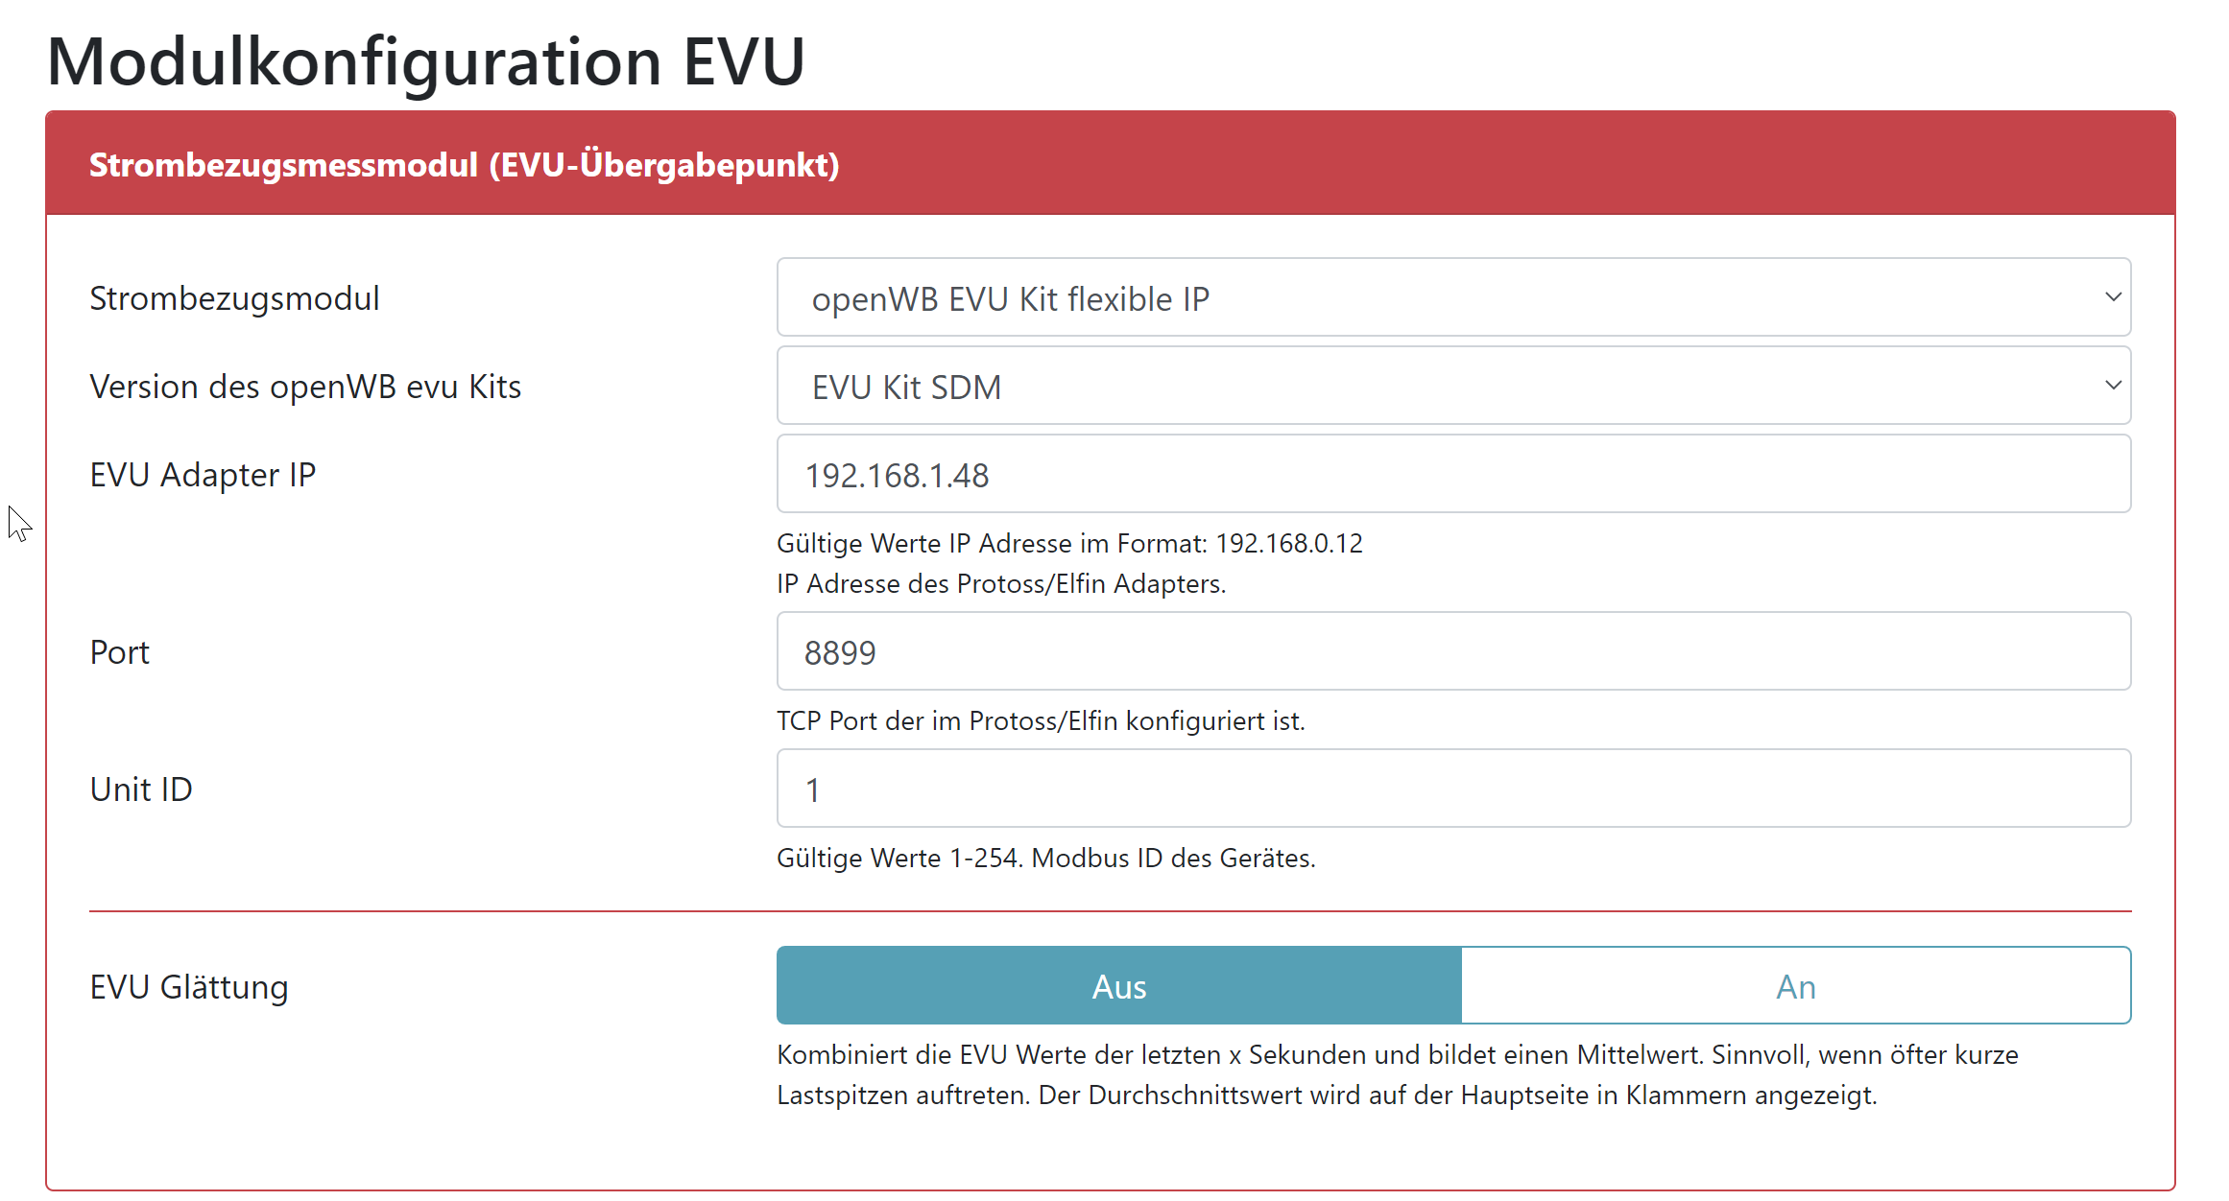Open the EVU Kit SDM version dropdown
The image size is (2229, 1201).
click(1452, 387)
